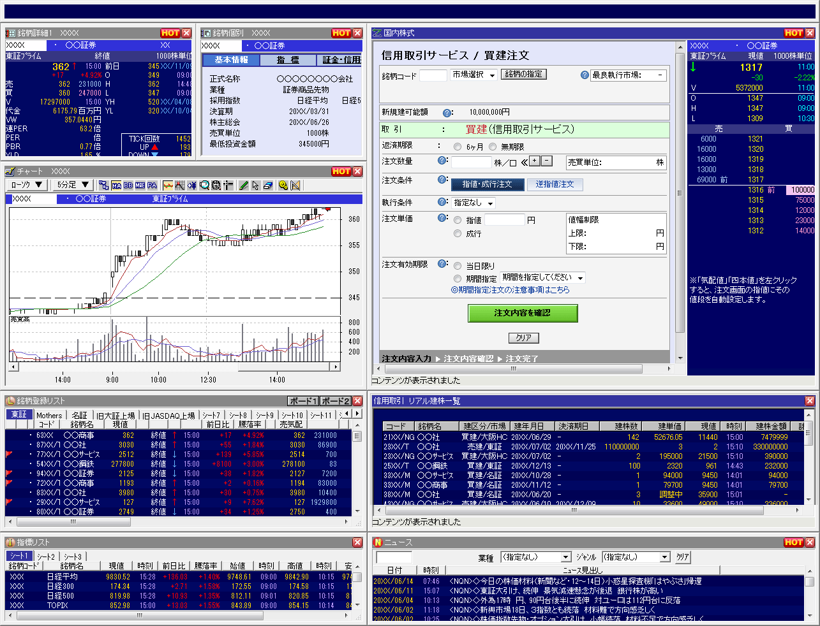The width and height of the screenshot is (820, 626).
Task: Select the 成行 market order radio button
Action: (x=458, y=233)
